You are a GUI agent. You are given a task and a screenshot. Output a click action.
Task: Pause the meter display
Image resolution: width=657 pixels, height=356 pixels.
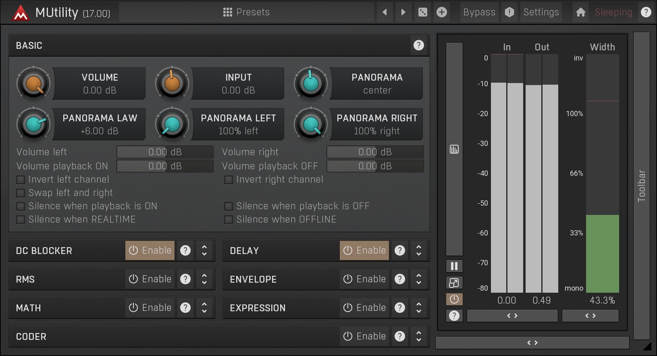454,266
